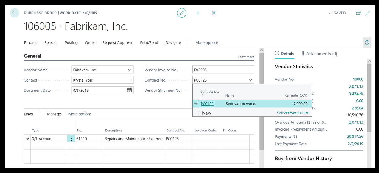379x173 pixels.
Task: Open the Navigate menu
Action: [173, 43]
